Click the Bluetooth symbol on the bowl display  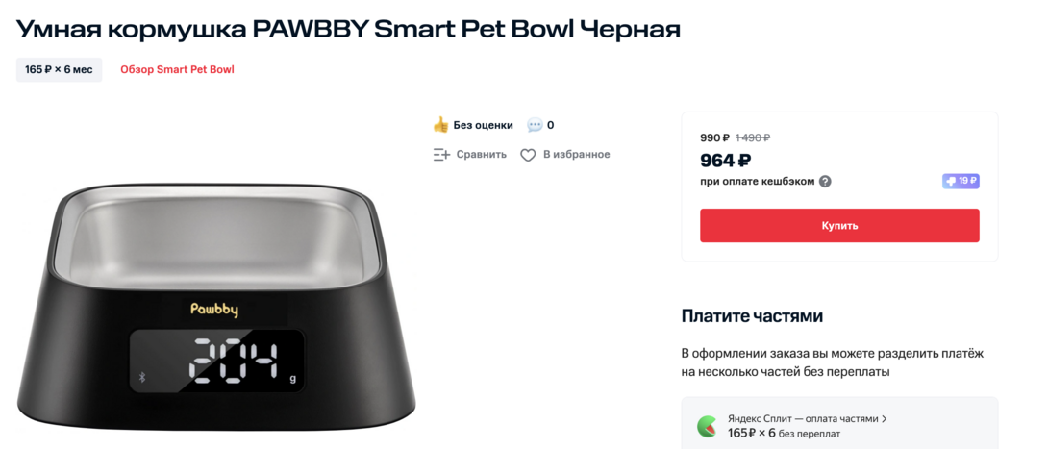click(x=143, y=377)
